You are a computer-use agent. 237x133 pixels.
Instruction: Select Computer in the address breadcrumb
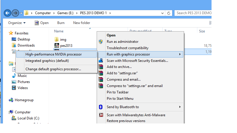[x=43, y=13]
